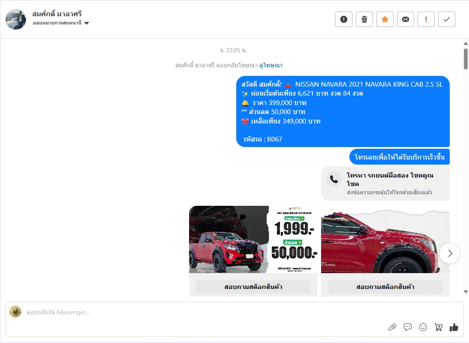Delete conversation with trash icon
This screenshot has width=469, height=343.
(364, 19)
